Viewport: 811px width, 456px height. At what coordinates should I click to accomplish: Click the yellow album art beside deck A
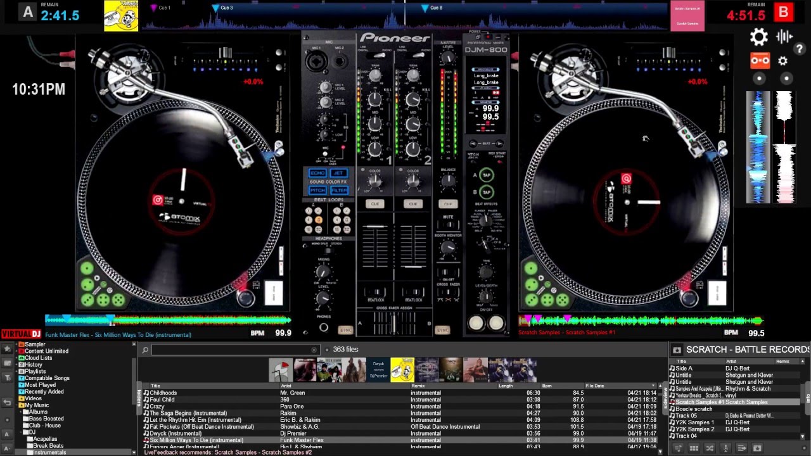(121, 16)
